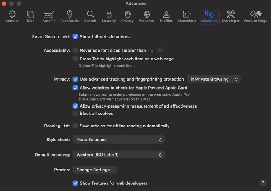The height and width of the screenshot is (191, 271).
Task: Go to Websites globe settings
Action: [146, 16]
